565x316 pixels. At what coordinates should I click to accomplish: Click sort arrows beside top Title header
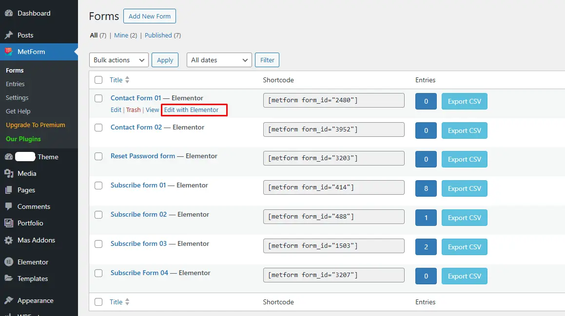pyautogui.click(x=127, y=80)
